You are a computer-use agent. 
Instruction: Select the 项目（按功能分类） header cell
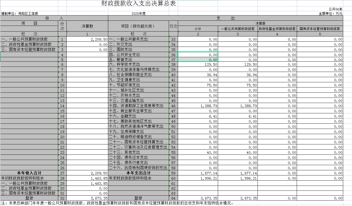(x=138, y=26)
